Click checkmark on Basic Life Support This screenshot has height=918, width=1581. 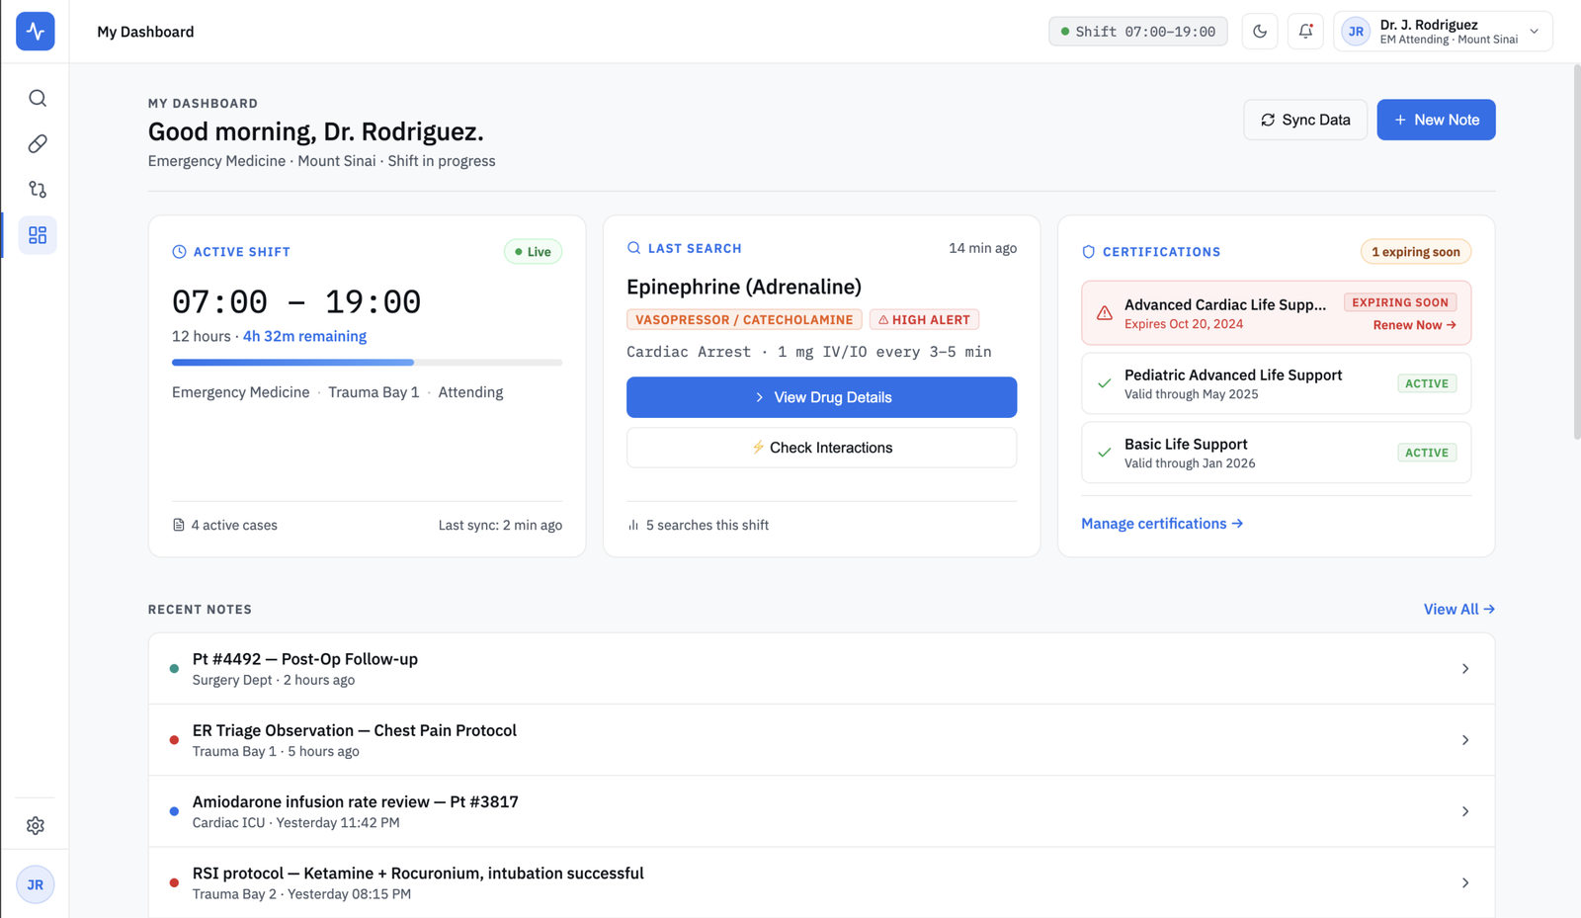tap(1105, 453)
